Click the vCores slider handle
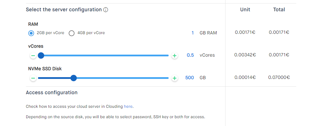The width and height of the screenshot is (319, 126). pos(41,55)
